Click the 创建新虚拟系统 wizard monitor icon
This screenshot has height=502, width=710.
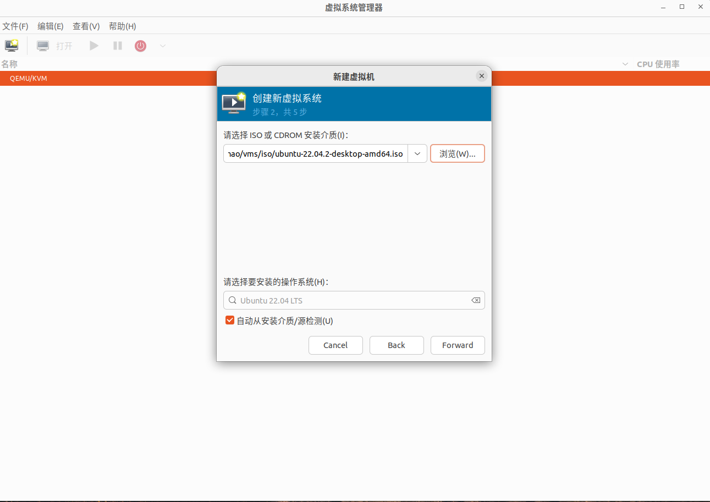coord(234,103)
